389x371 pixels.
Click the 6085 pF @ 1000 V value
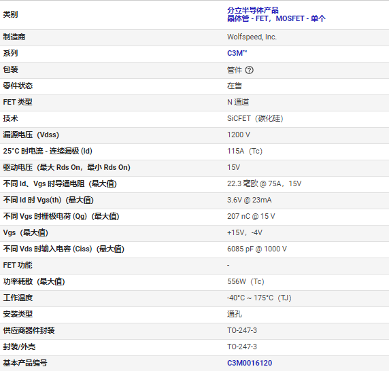(257, 249)
